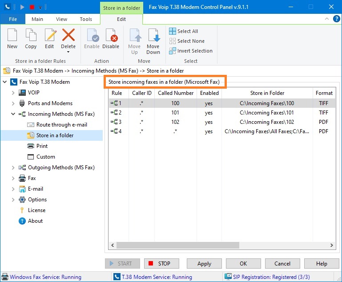
Task: Click the blue help question icon
Action: [336, 19]
